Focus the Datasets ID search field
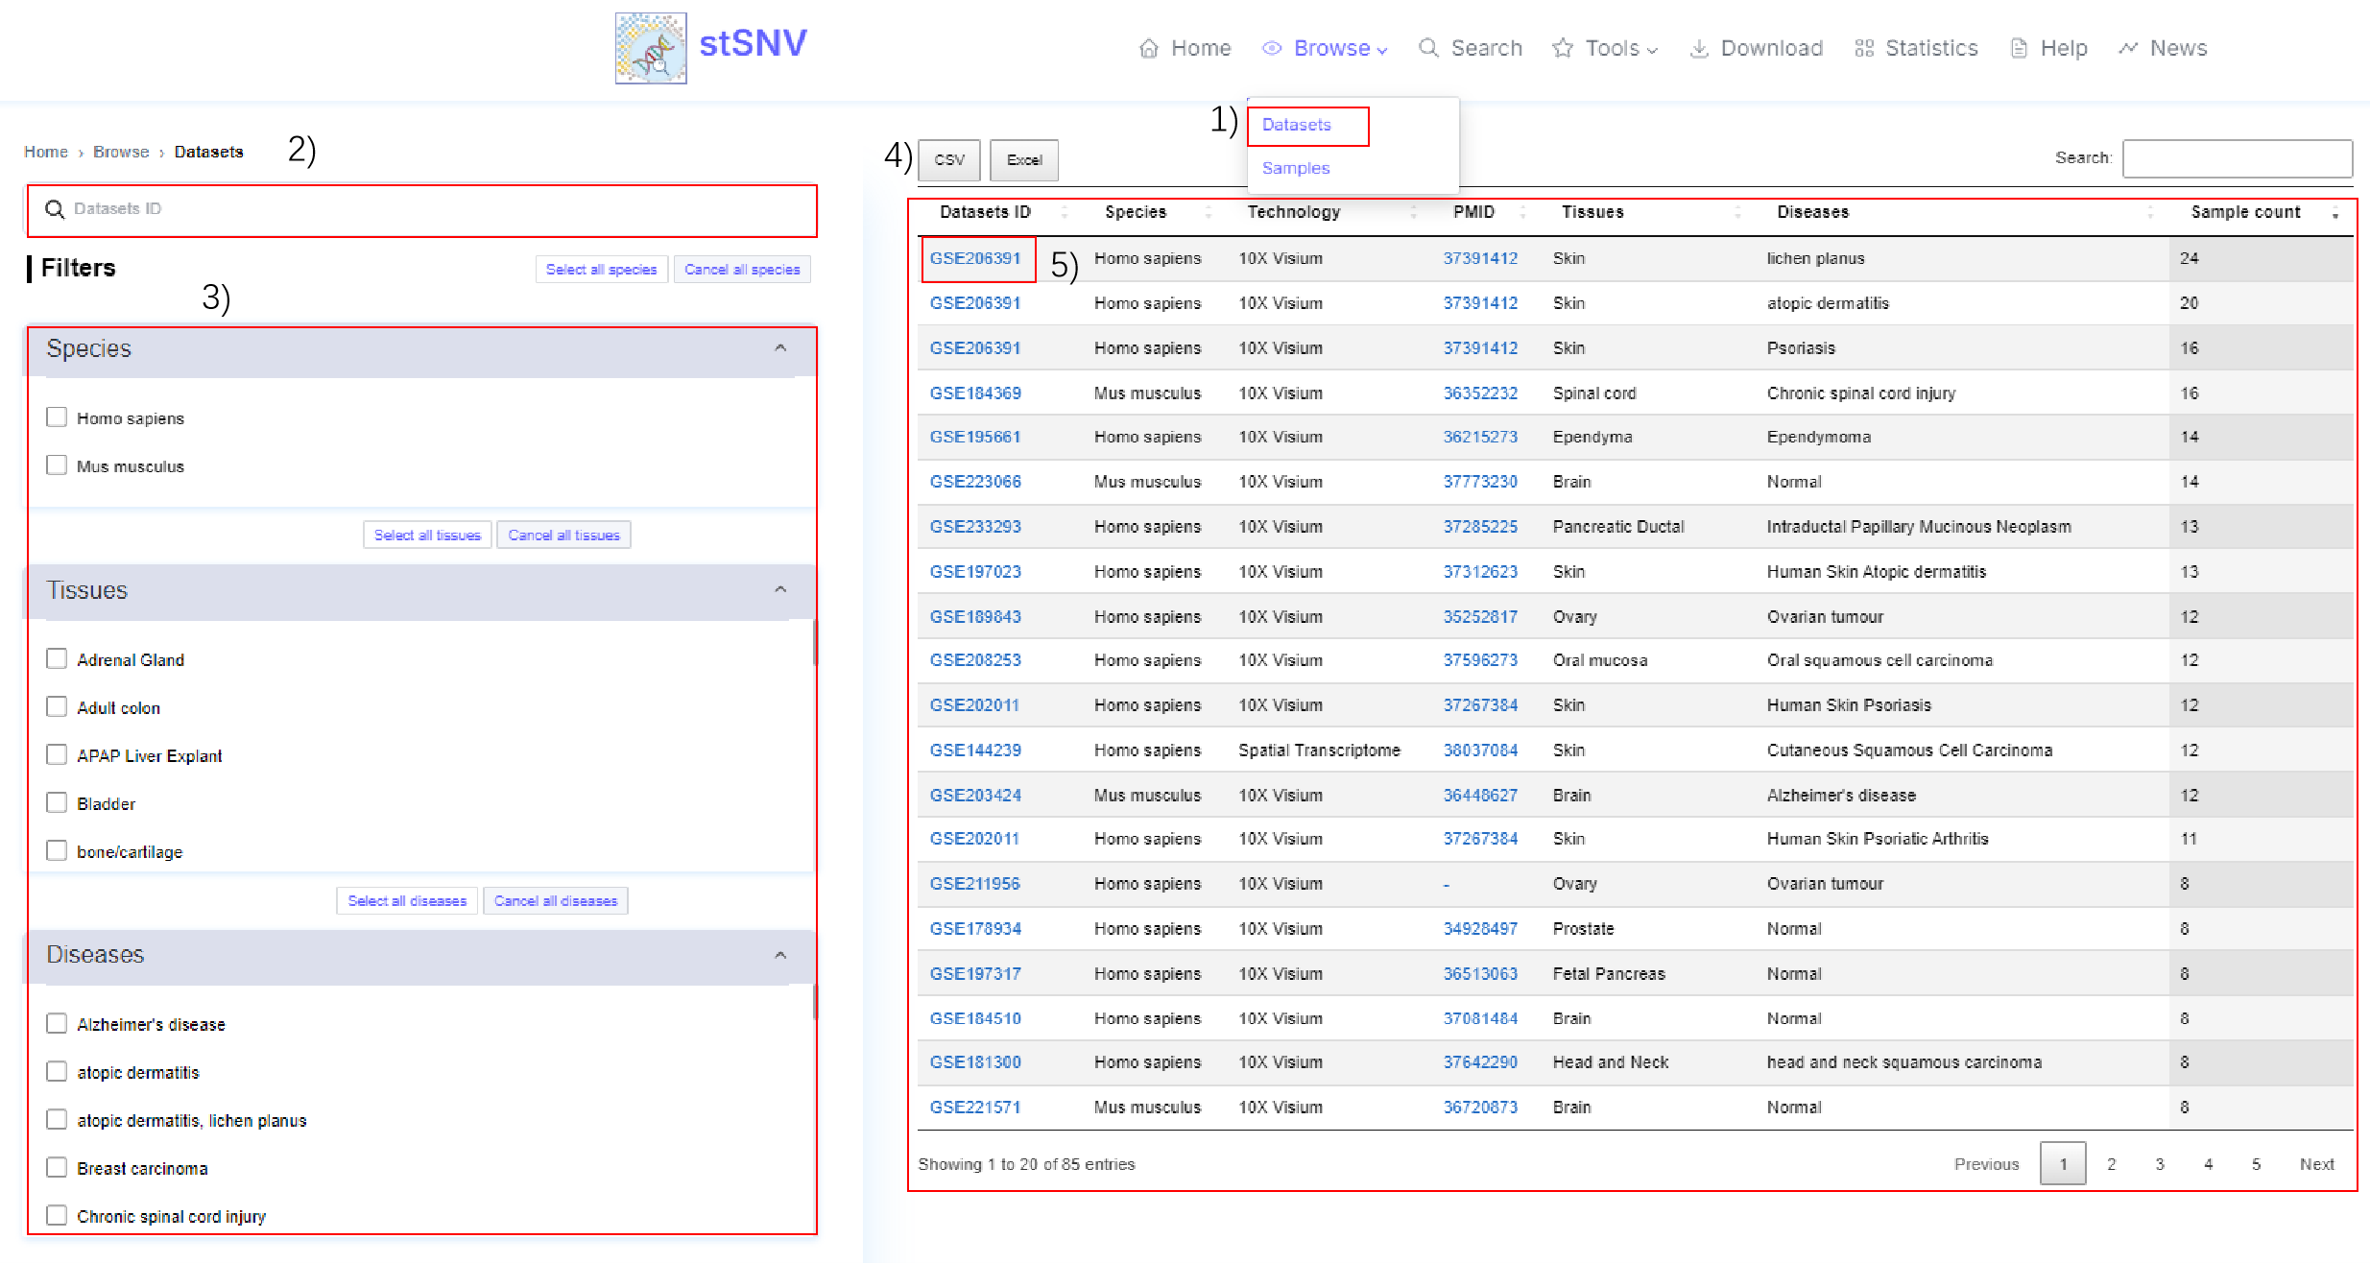The image size is (2370, 1263). click(422, 209)
